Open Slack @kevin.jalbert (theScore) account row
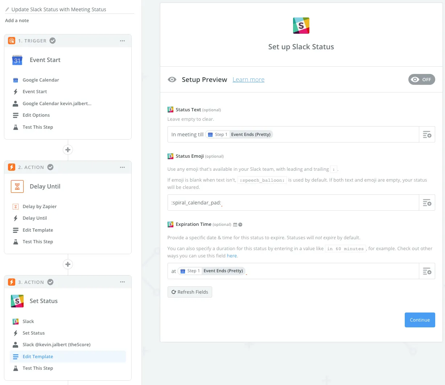Image resolution: width=445 pixels, height=385 pixels. pos(68,345)
